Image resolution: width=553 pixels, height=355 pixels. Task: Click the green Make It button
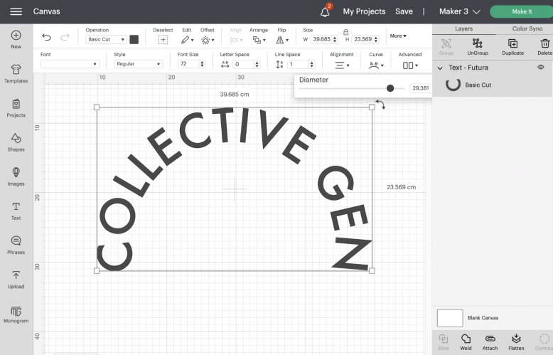click(x=521, y=11)
